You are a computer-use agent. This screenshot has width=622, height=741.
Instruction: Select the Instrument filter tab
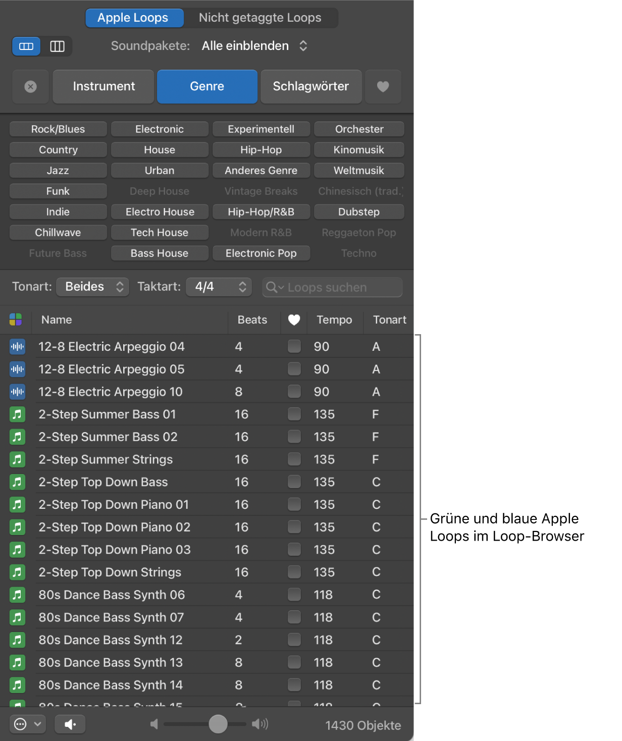click(x=103, y=87)
